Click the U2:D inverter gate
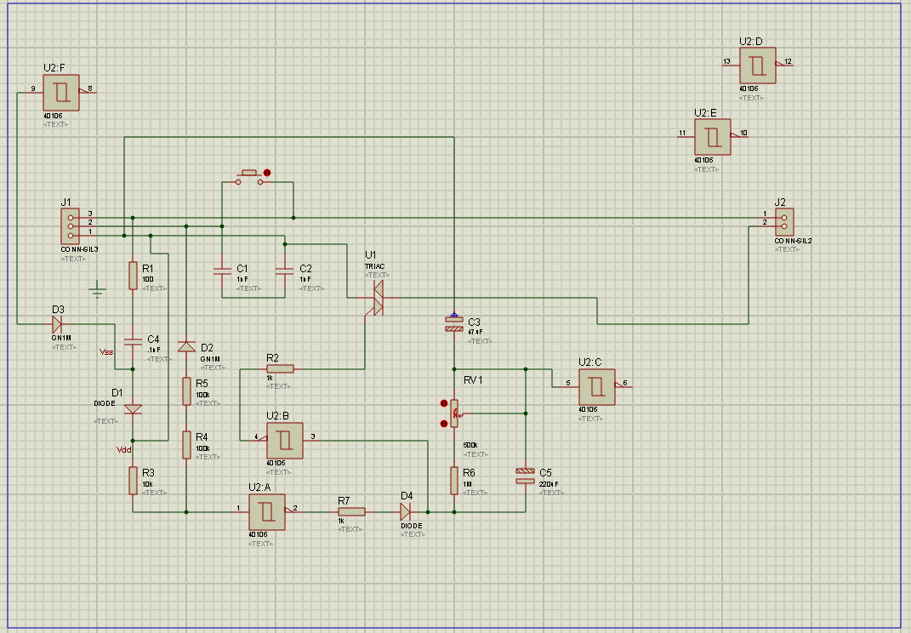This screenshot has width=911, height=633. click(758, 66)
